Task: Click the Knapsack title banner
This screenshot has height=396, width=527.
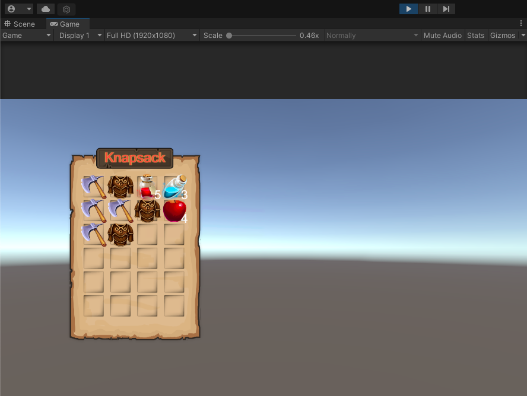Action: (x=135, y=158)
